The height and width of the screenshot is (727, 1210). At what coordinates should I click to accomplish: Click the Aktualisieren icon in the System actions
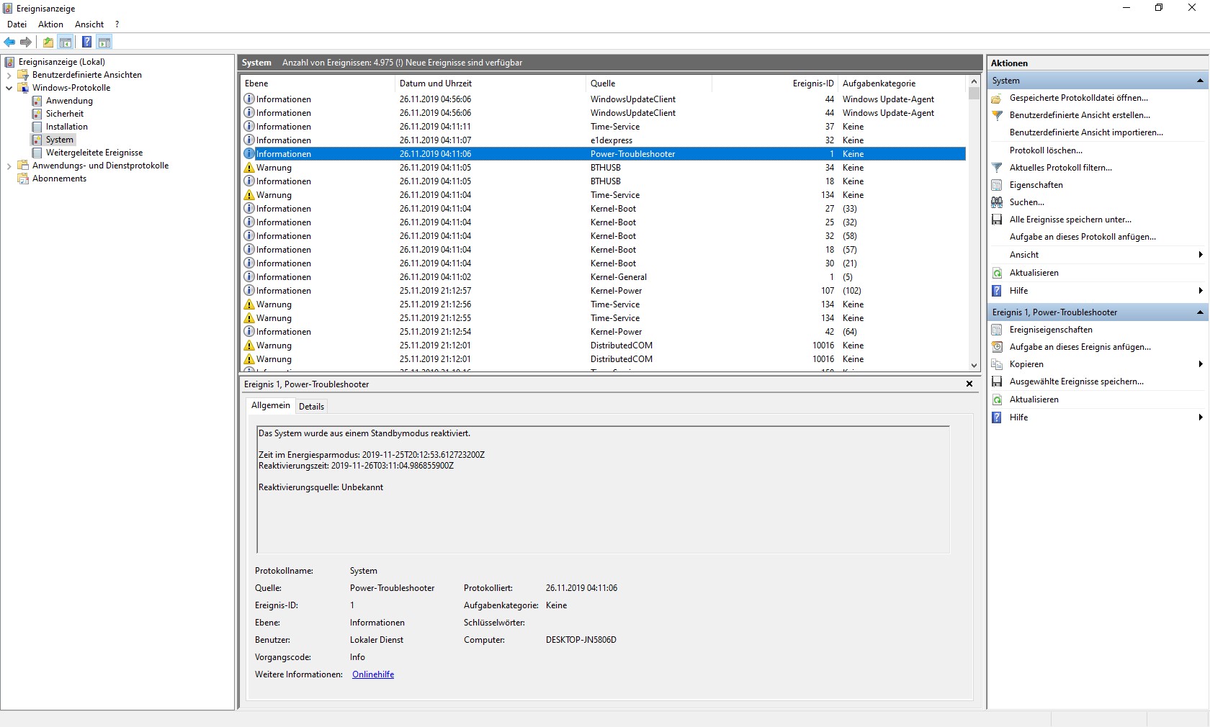click(997, 273)
